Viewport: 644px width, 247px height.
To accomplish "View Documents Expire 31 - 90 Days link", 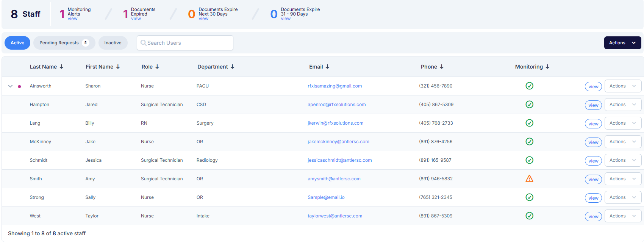I will [286, 19].
